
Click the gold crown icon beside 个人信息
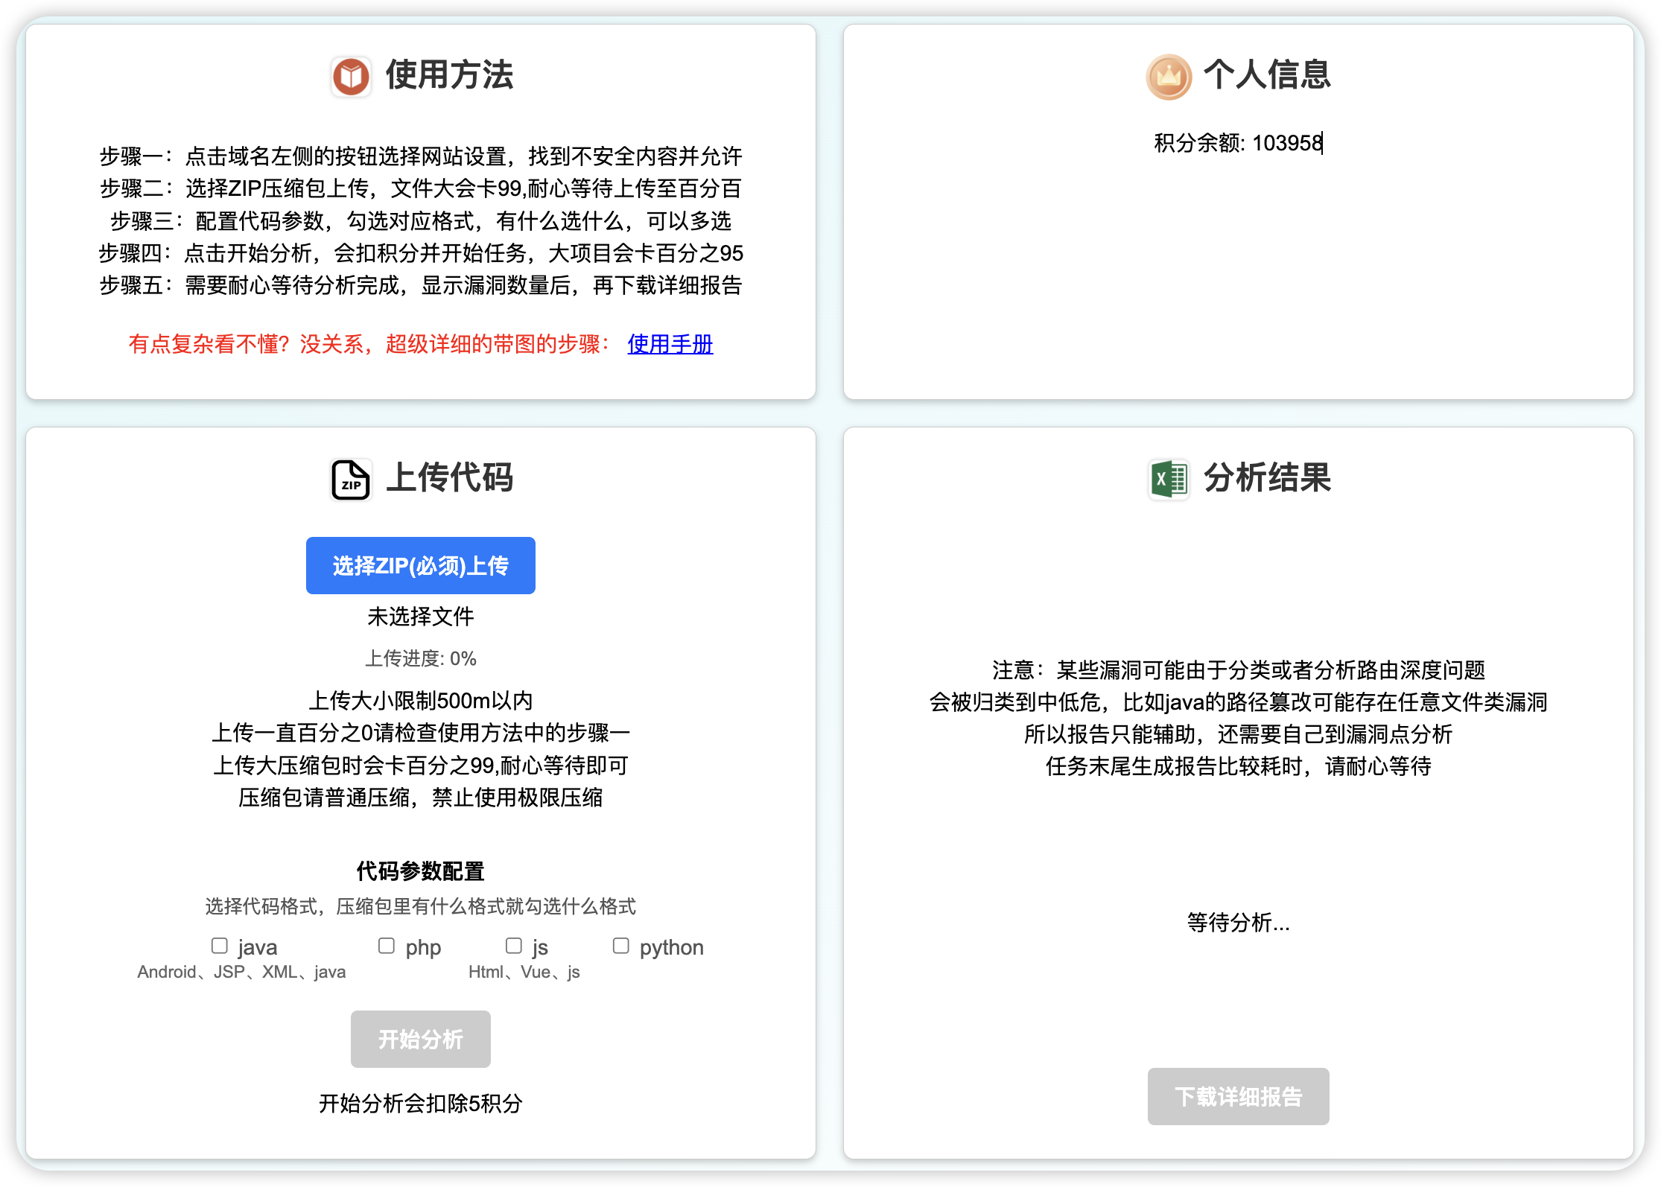point(1169,76)
